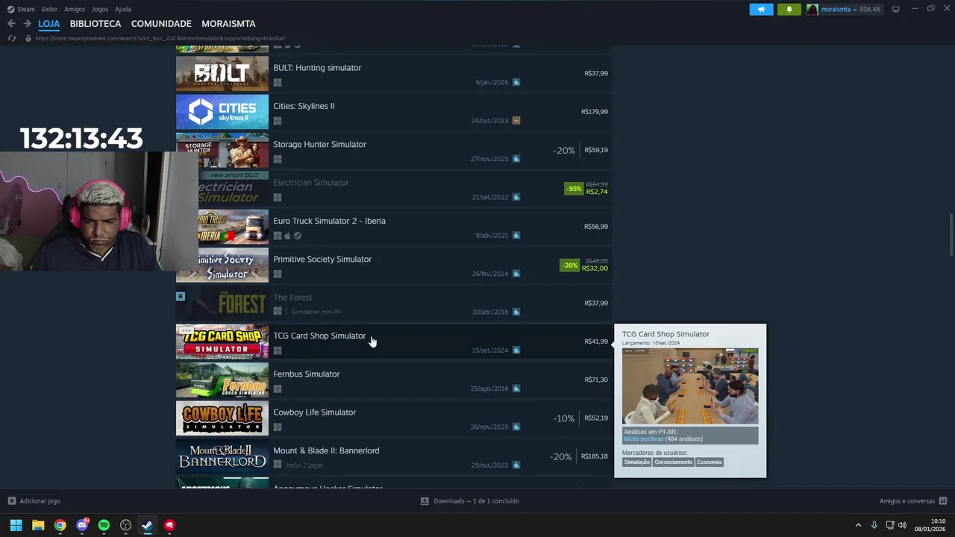Open the Downloads status bar

tap(470, 501)
